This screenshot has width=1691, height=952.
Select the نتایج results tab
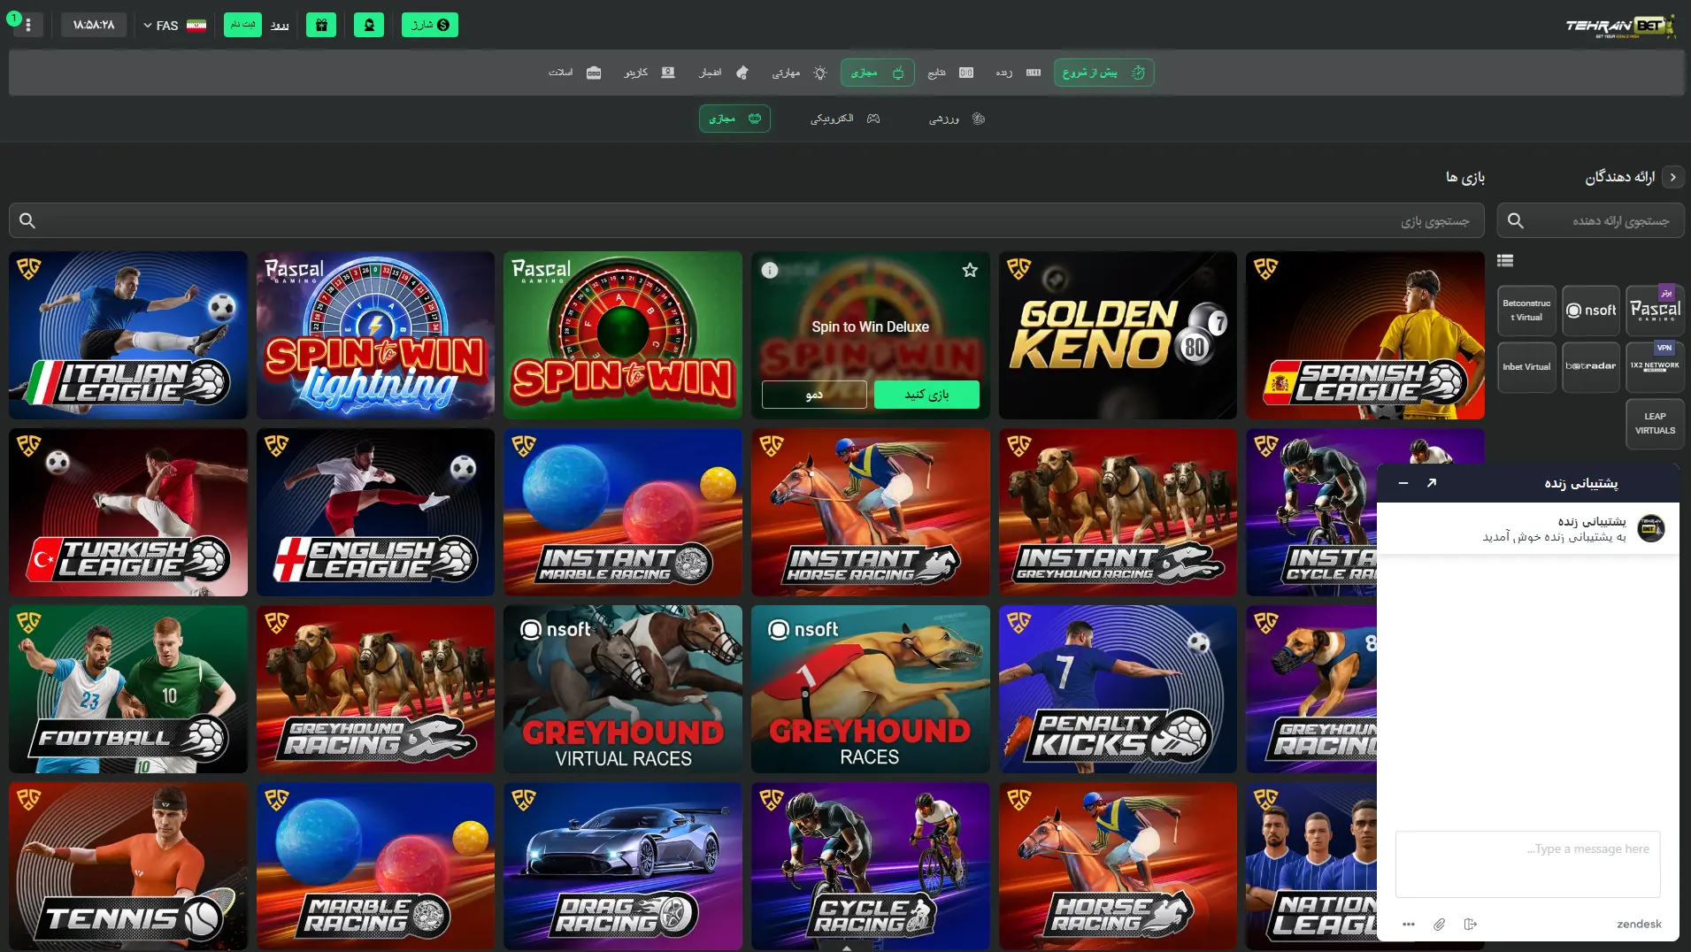click(x=950, y=73)
